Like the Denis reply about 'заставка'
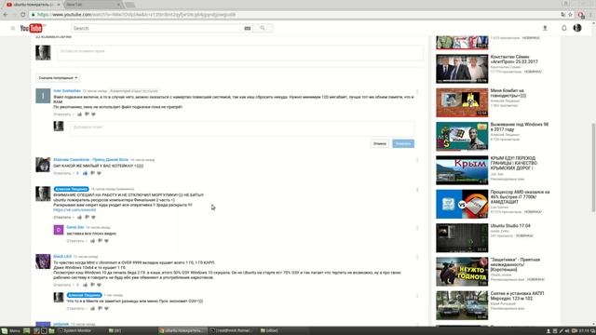 (x=93, y=241)
